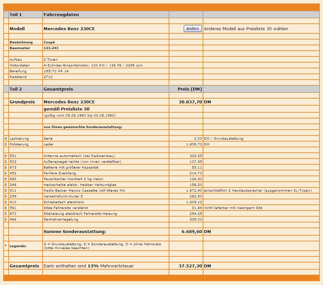The height and width of the screenshot is (285, 323).
Task: Click the Teil 2 header label
Action: (16, 89)
